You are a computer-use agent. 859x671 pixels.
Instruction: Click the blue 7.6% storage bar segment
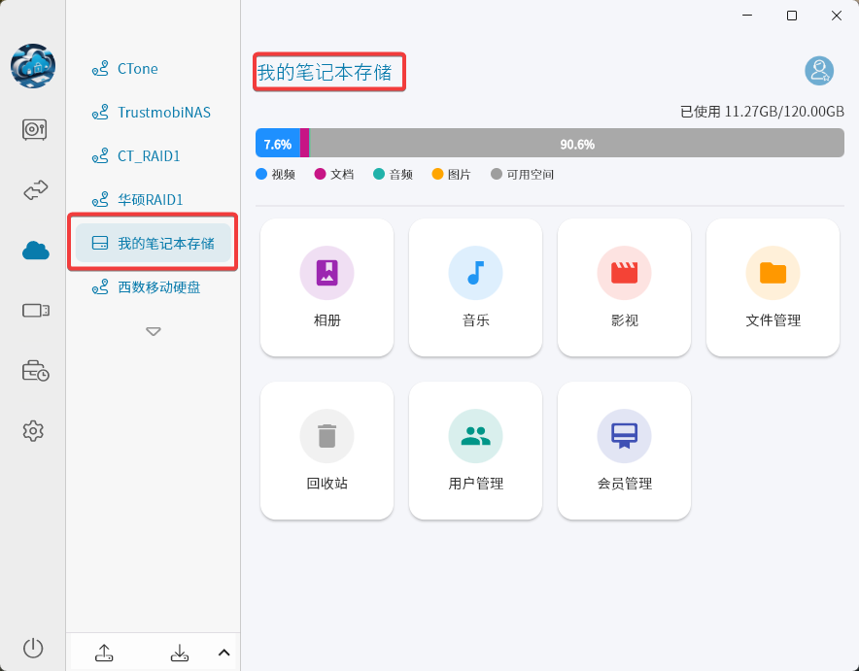click(x=277, y=144)
